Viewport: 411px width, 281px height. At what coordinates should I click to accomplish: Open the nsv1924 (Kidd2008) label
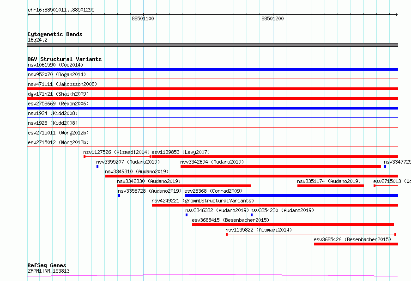point(53,113)
